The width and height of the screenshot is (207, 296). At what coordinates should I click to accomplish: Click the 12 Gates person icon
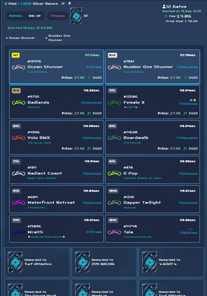coord(164,6)
